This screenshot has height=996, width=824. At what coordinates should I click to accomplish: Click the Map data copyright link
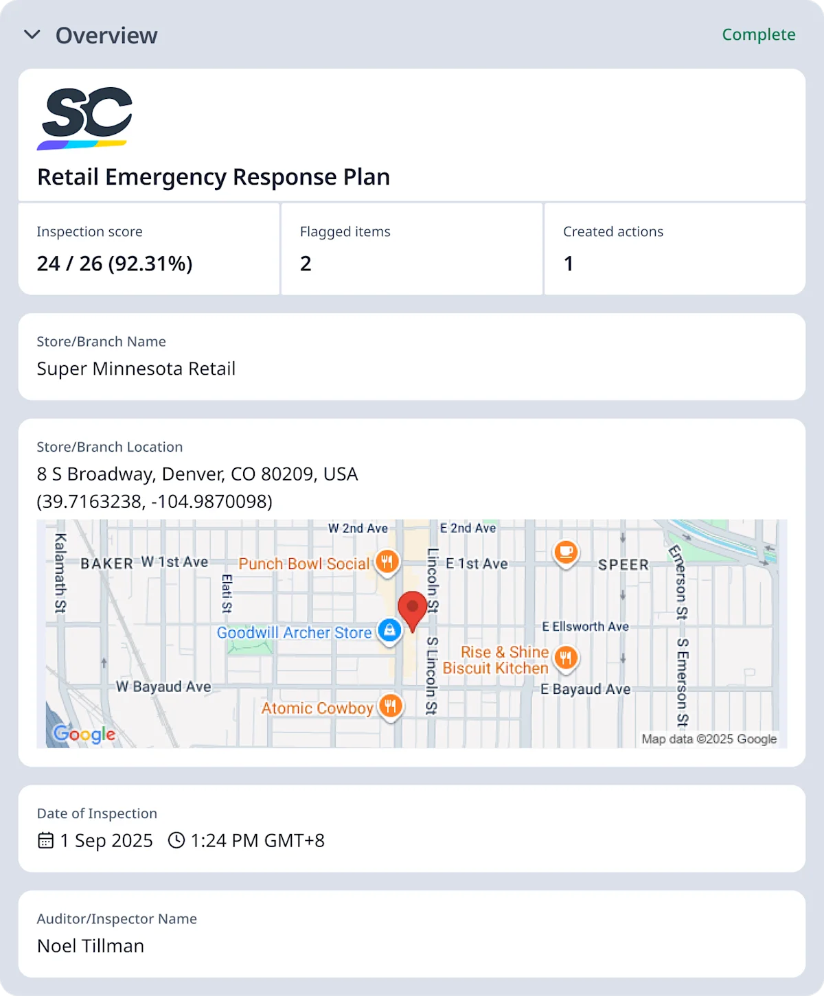tap(709, 739)
